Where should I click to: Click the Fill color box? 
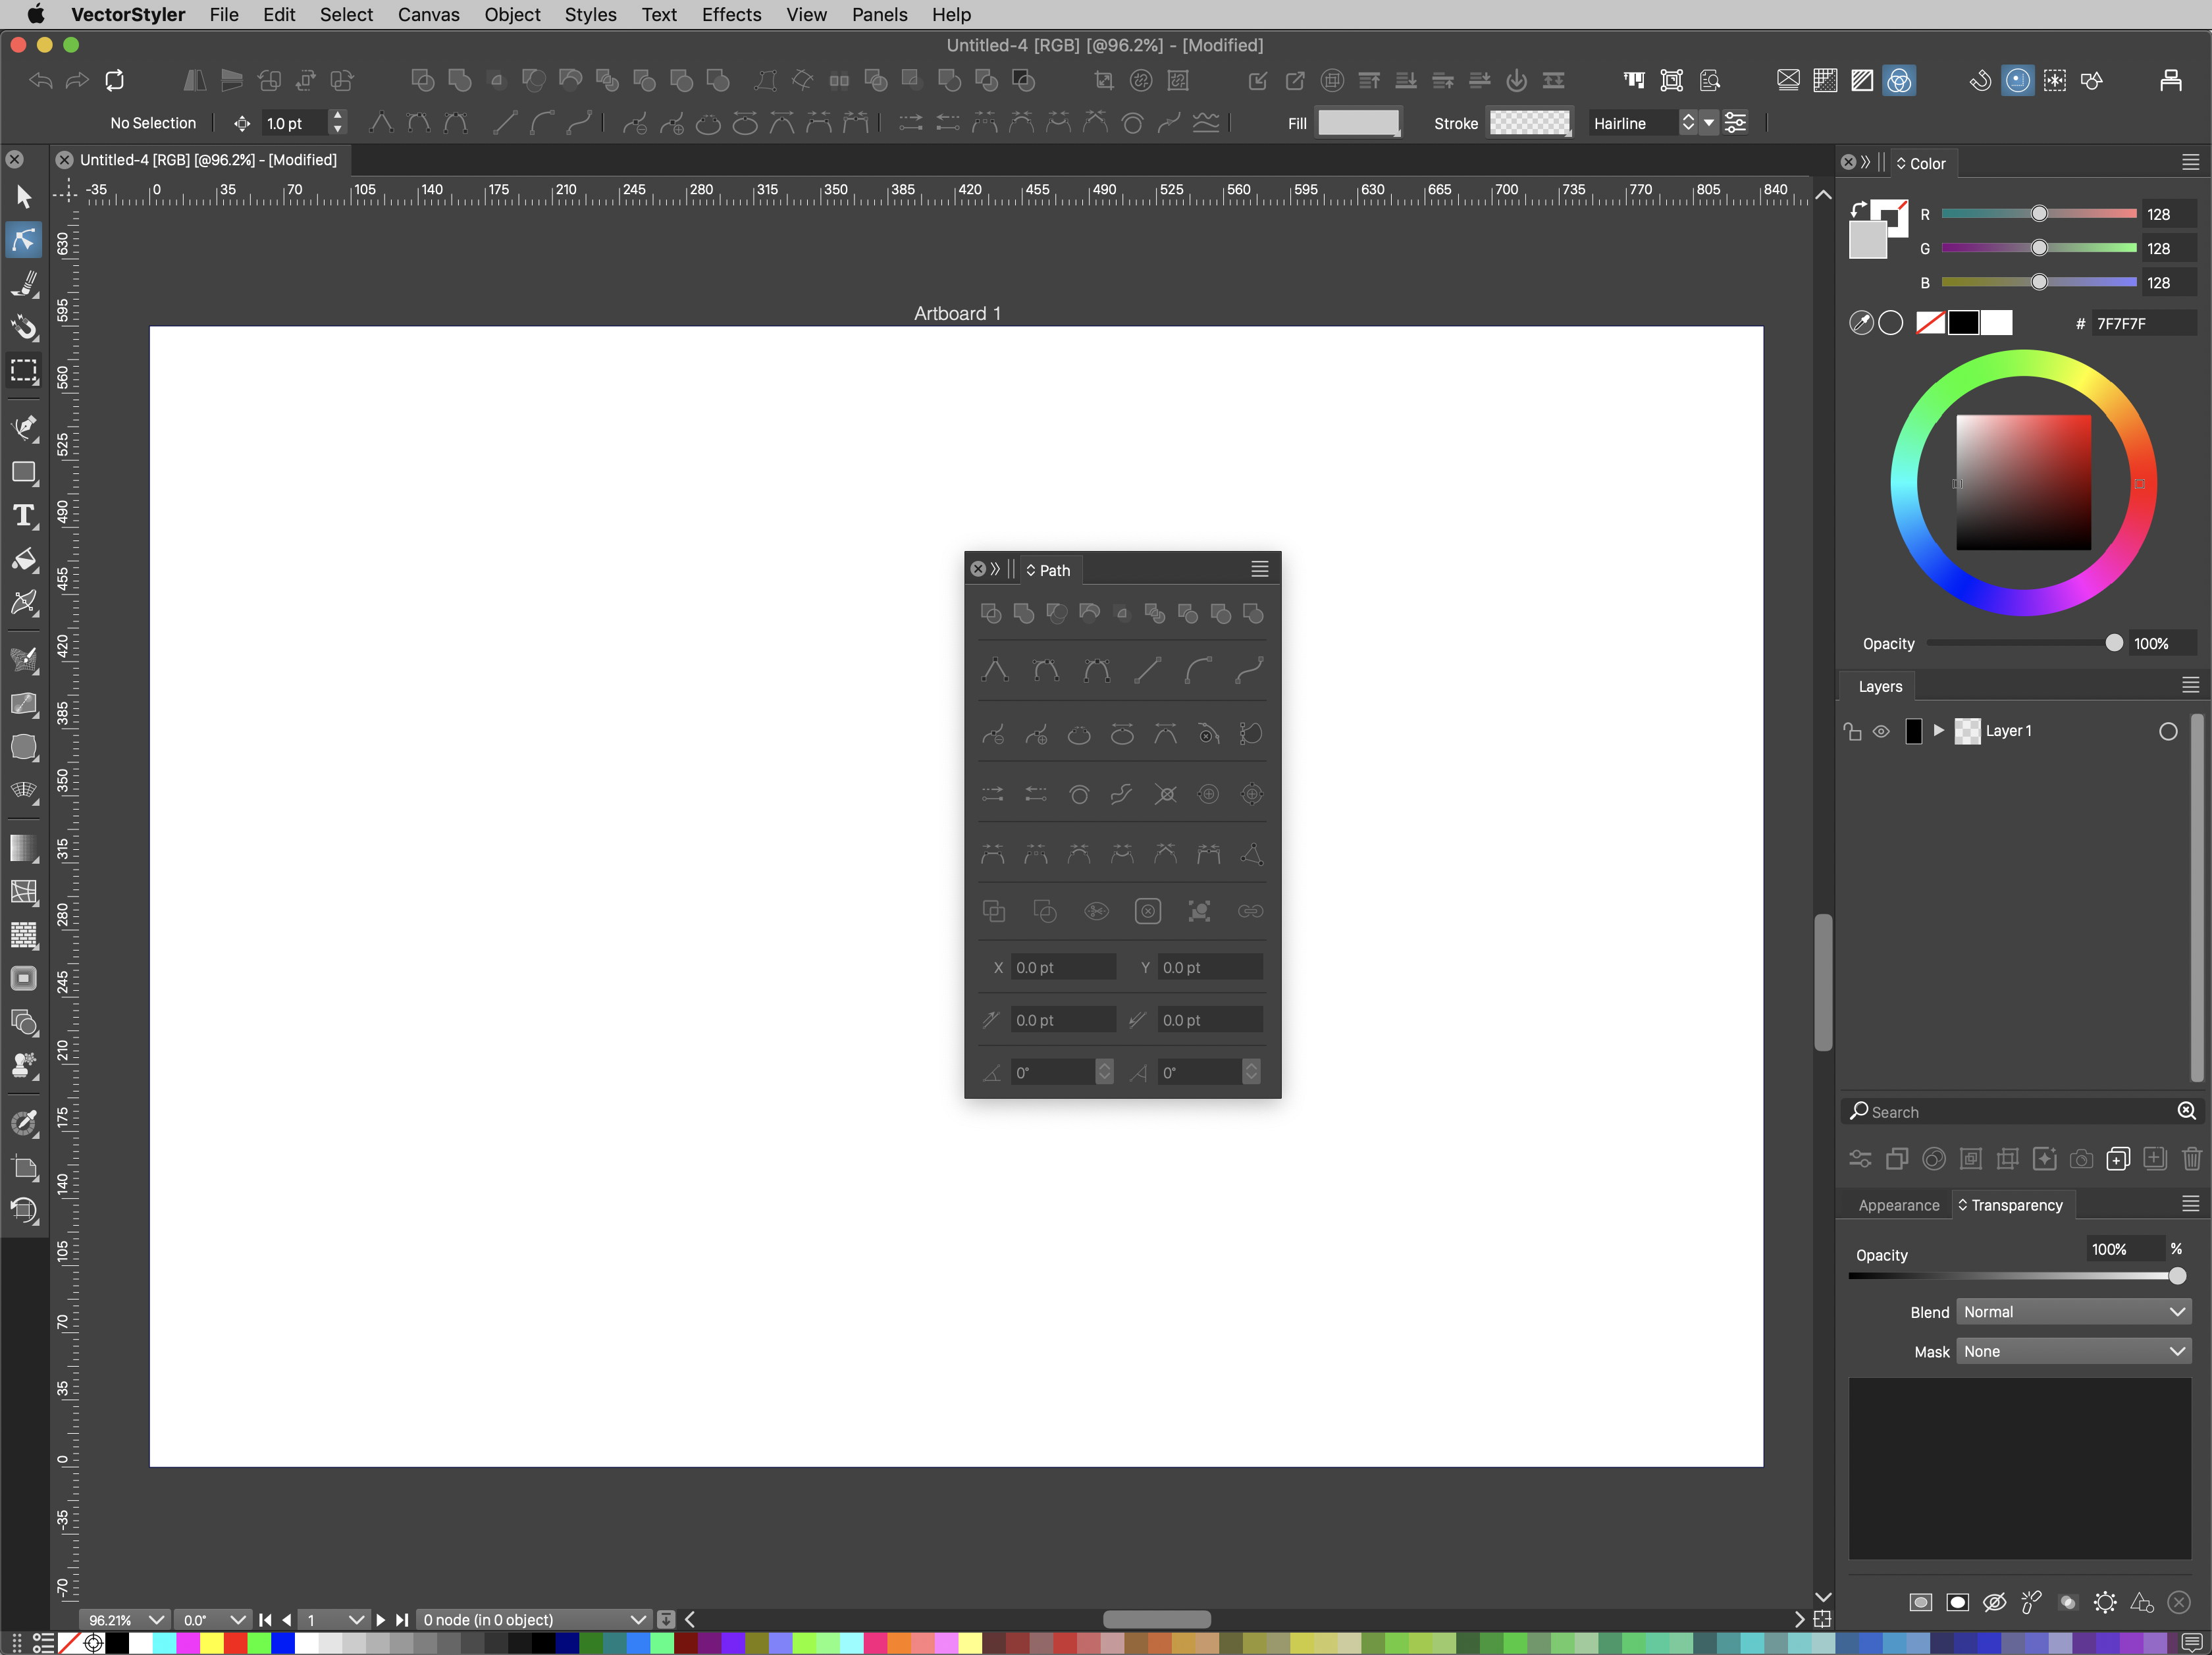1357,123
